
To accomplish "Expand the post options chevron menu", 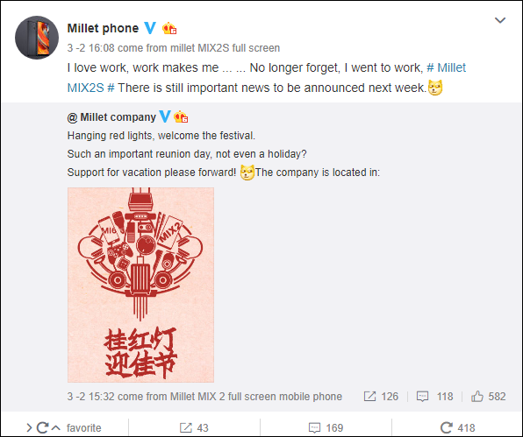I will click(x=500, y=20).
